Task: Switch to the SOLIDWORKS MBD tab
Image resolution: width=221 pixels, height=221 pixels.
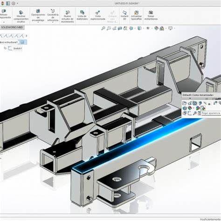Action: pos(12,28)
